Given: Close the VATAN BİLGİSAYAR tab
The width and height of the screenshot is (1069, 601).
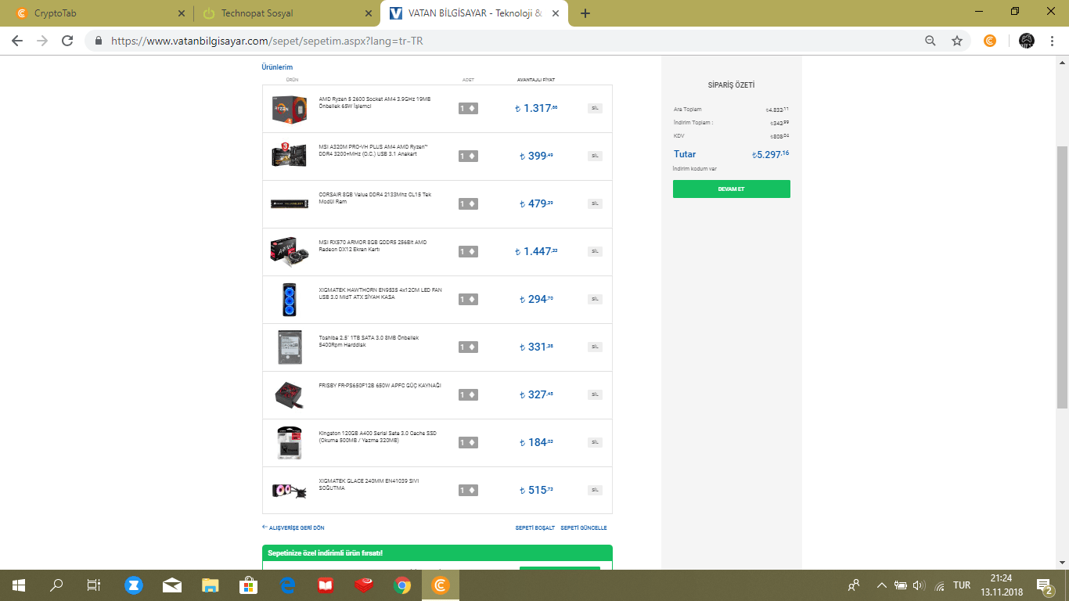Looking at the screenshot, I should (556, 13).
